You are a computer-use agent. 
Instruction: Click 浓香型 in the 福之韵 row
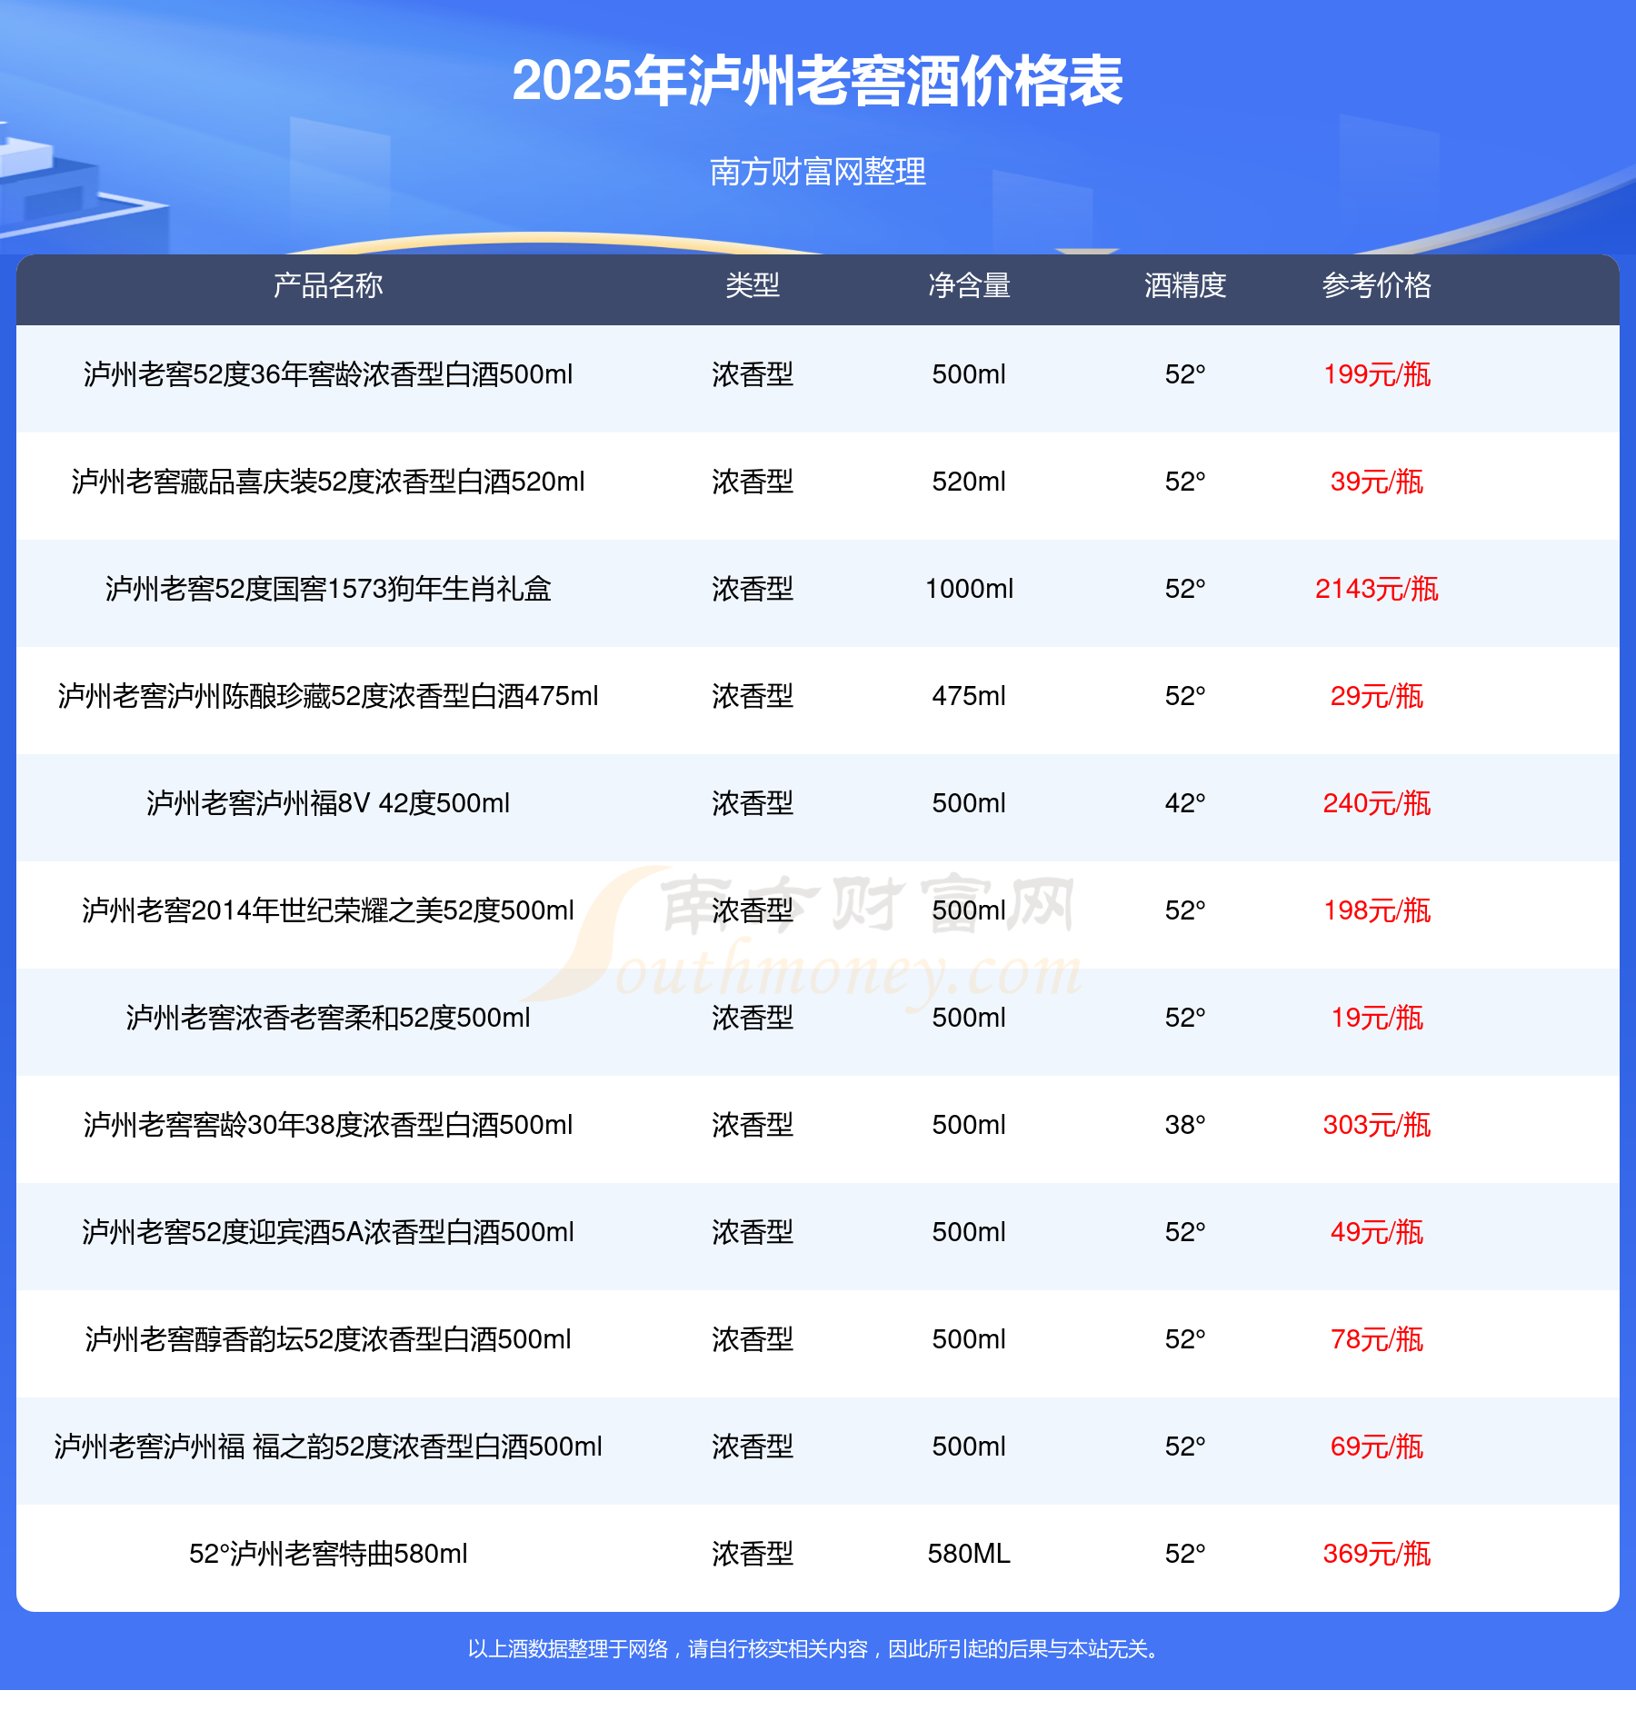click(753, 1447)
